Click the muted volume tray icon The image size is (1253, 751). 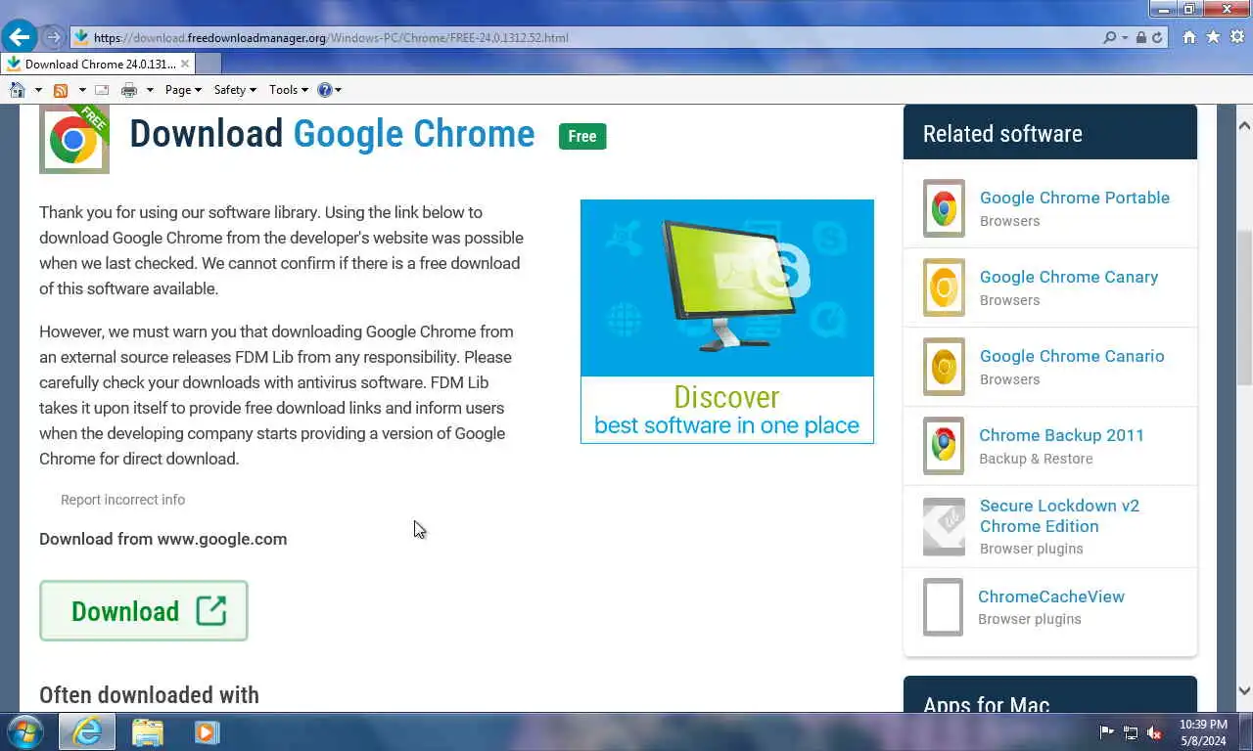pos(1154,731)
